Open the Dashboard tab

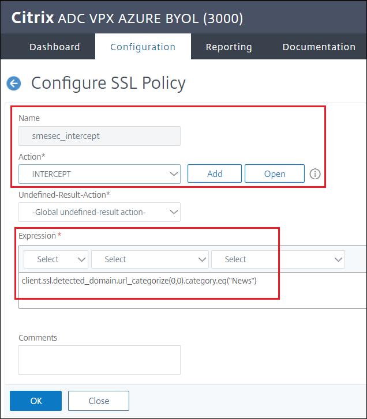click(x=55, y=47)
